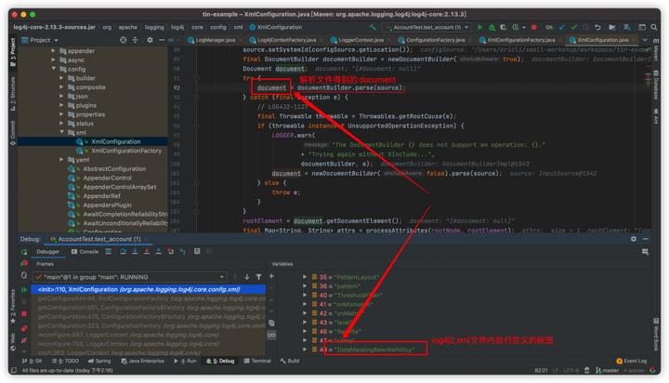Open the Spring tool window
The width and height of the screenshot is (669, 383).
99,361
